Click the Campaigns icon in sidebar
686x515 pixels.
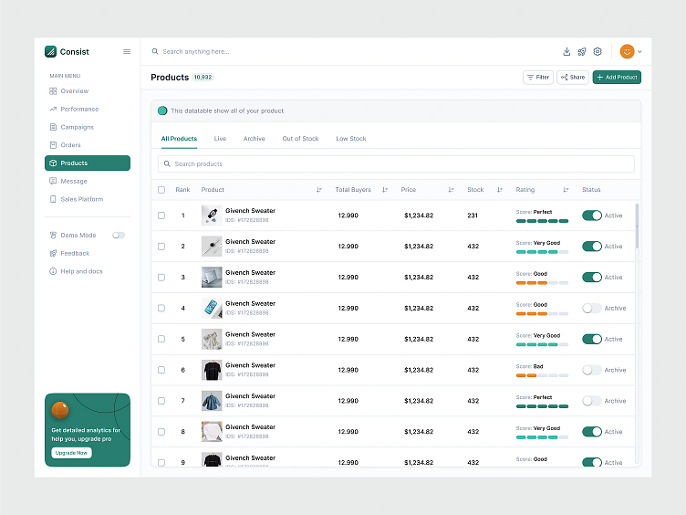(53, 127)
